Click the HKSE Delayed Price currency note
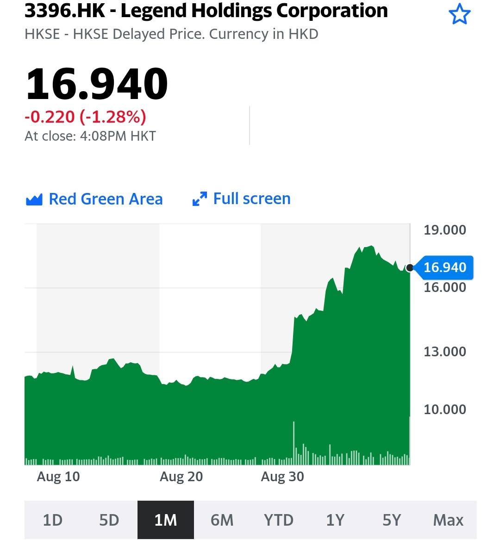500x540 pixels. [x=171, y=34]
